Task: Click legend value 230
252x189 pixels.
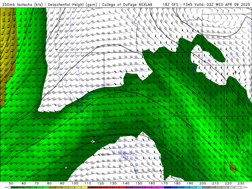Action: pyautogui.click(x=241, y=183)
